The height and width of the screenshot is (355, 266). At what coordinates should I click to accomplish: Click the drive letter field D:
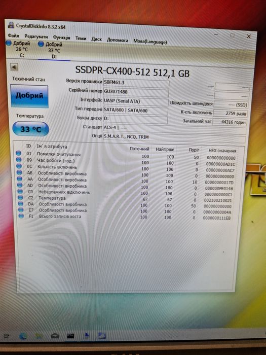pos(135,119)
